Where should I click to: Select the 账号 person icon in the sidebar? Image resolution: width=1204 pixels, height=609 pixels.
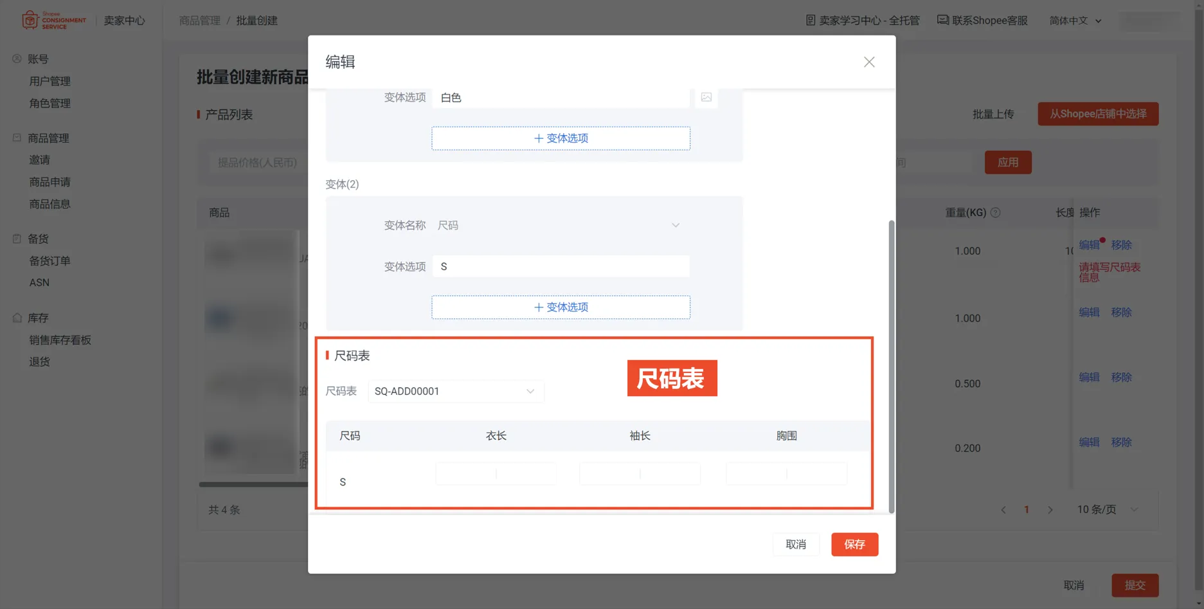pyautogui.click(x=15, y=59)
